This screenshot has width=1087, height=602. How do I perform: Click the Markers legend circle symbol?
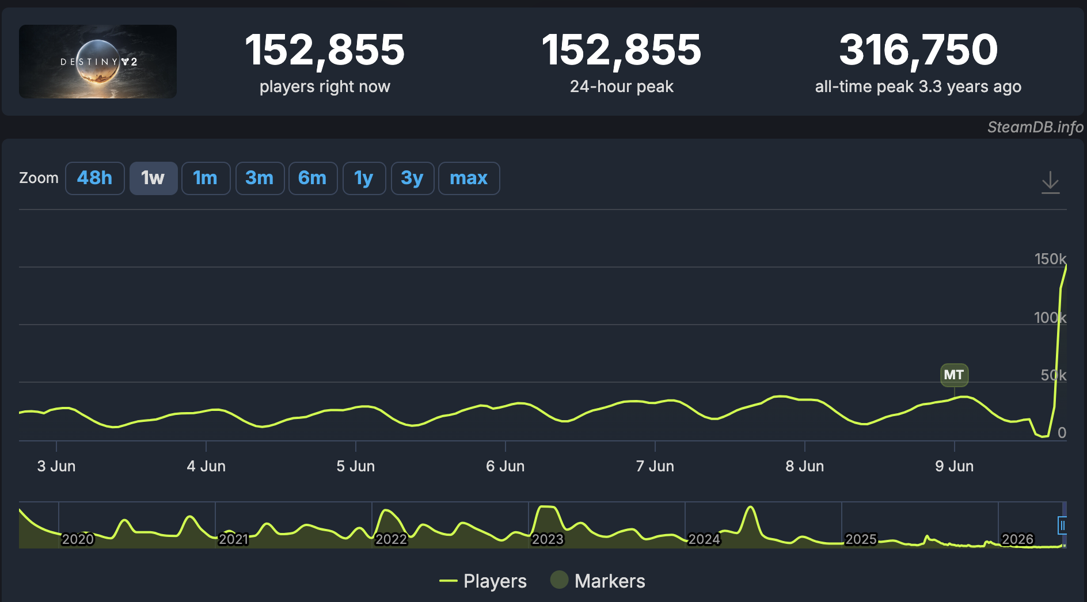559,580
